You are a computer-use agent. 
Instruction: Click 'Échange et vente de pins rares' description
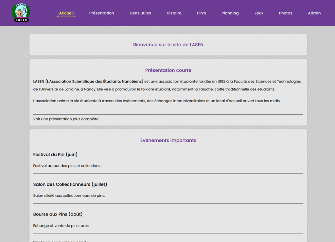pyautogui.click(x=61, y=226)
